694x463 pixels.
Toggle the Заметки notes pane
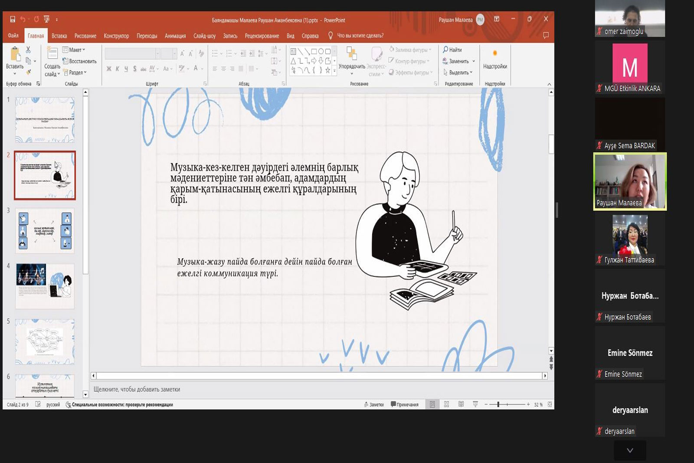click(373, 404)
